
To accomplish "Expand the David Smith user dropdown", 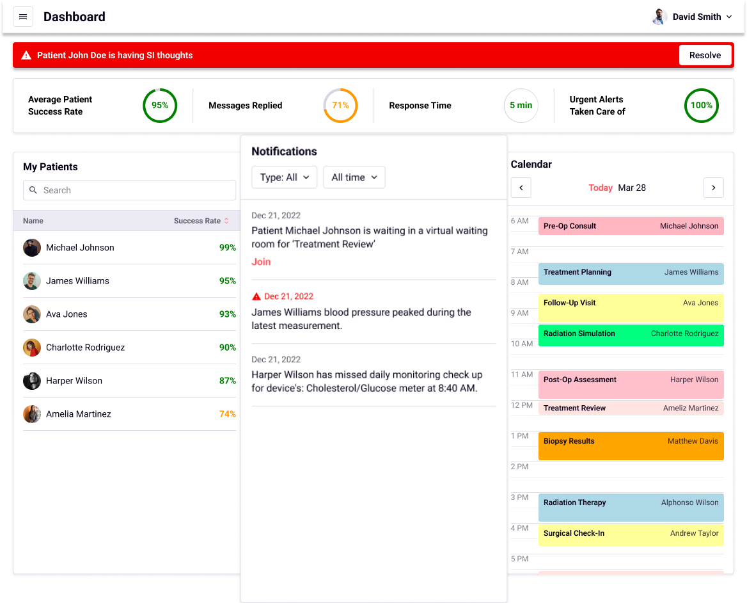I will coord(728,17).
